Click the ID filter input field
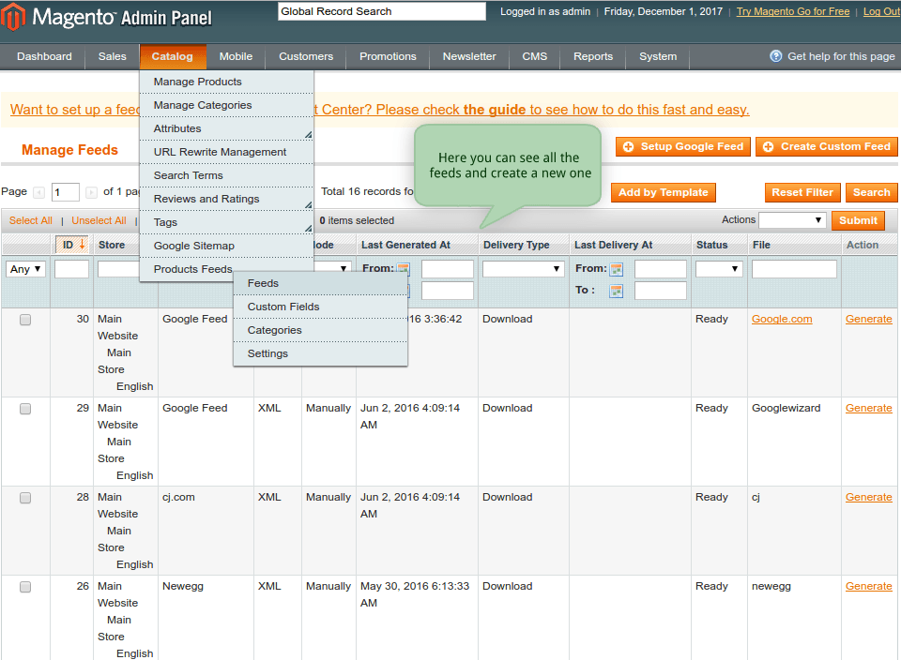The image size is (901, 660). pyautogui.click(x=72, y=268)
